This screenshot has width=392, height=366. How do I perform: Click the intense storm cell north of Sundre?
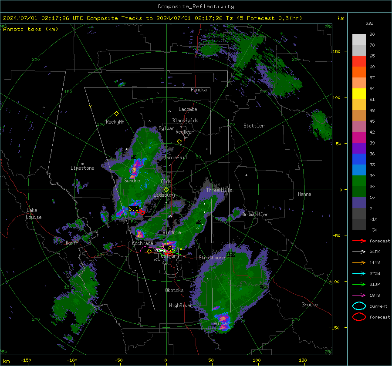(x=135, y=168)
